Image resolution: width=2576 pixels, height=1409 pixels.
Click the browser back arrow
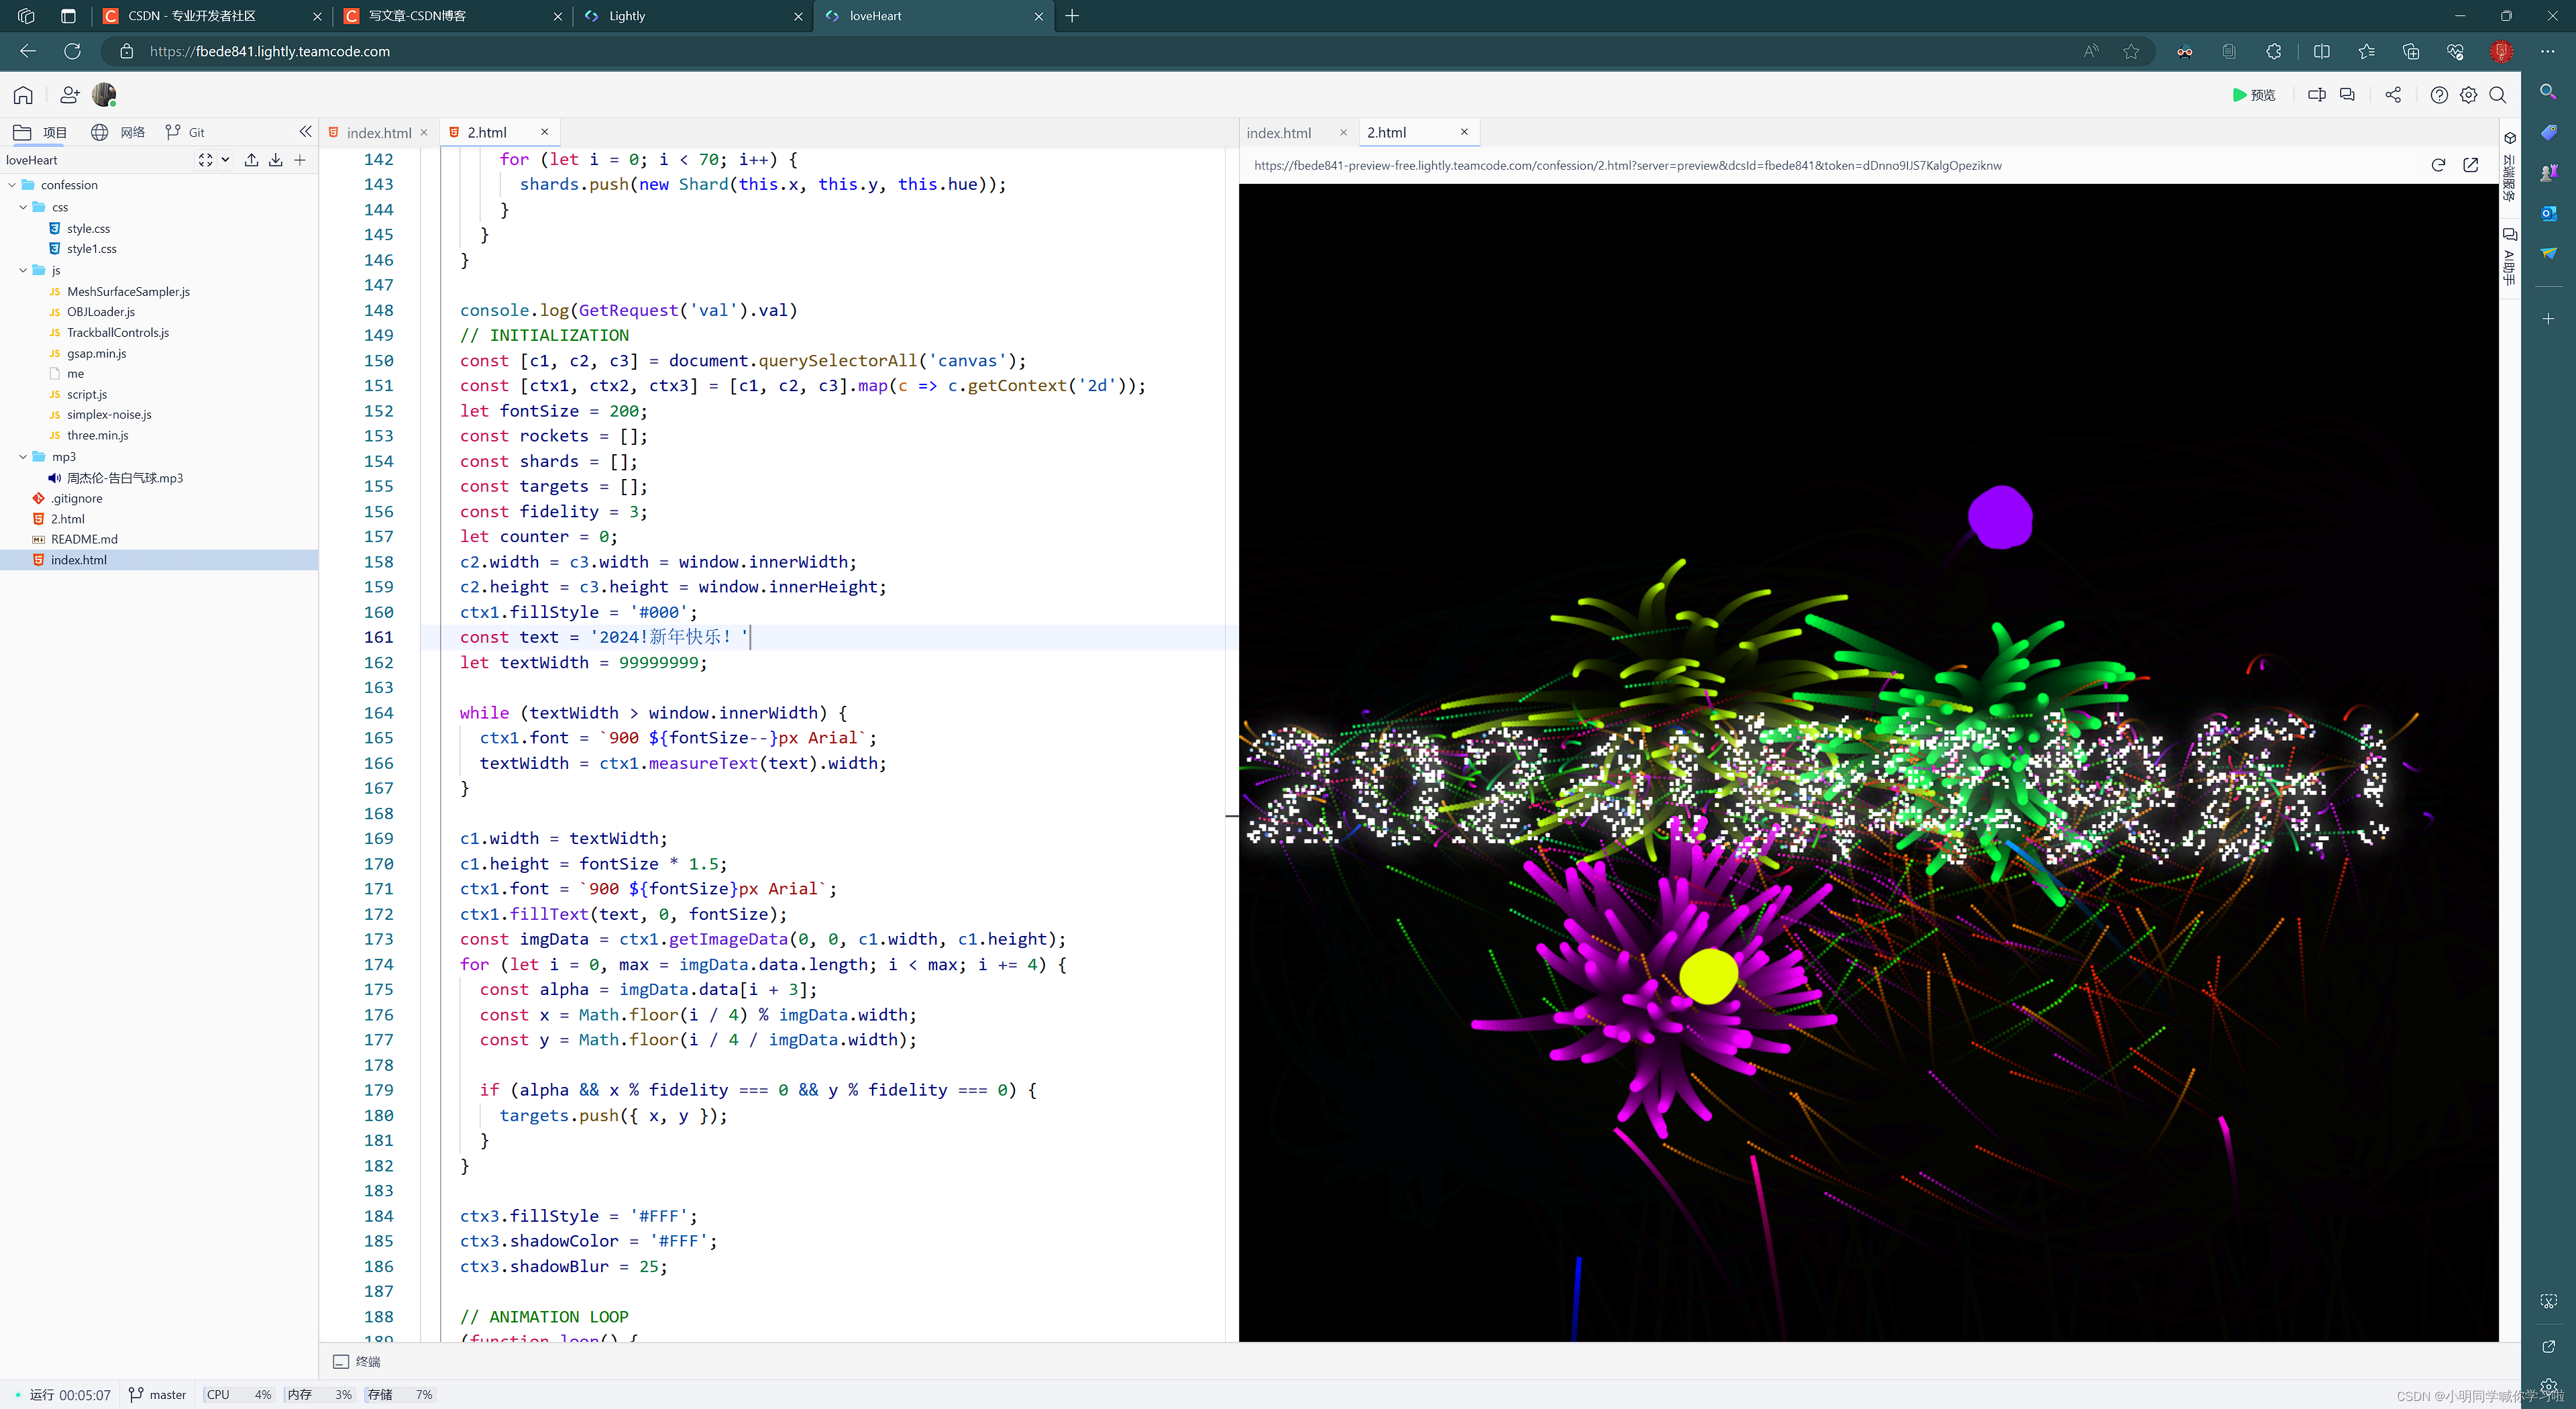tap(28, 51)
